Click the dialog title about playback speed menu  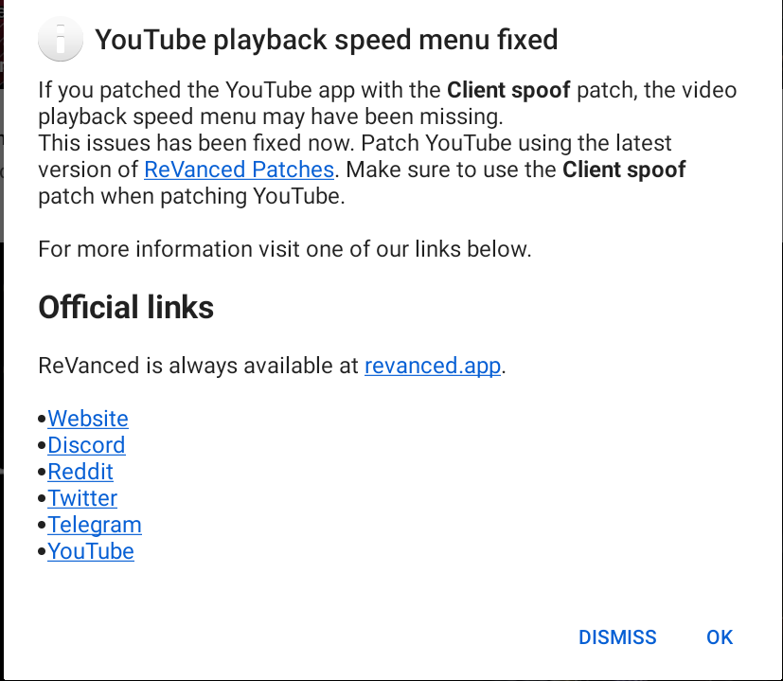click(327, 40)
